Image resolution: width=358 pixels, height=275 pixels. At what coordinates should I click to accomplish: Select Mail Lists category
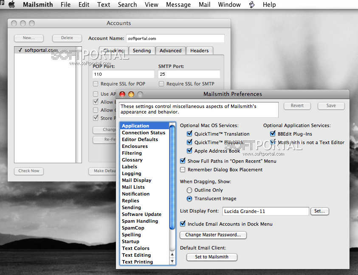pyautogui.click(x=145, y=187)
